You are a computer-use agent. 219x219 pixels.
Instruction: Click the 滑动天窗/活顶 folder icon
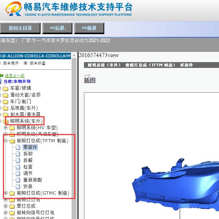pyautogui.click(x=5, y=95)
